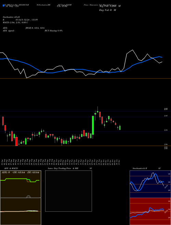Screen dimensions: 171x225
Task: Click 'ADX: 0 +DY: 63.64 -DY: 63.64' header
Action: click(20, 172)
